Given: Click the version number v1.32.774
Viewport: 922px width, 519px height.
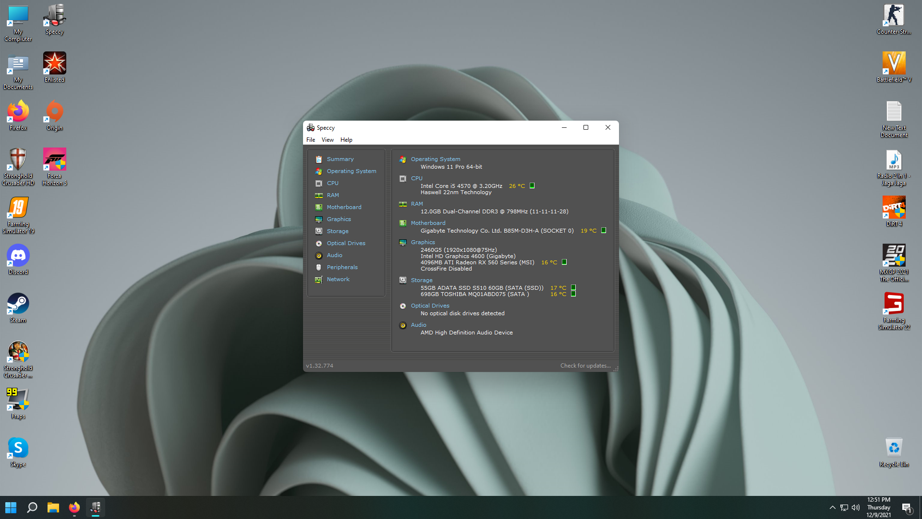Looking at the screenshot, I should [x=319, y=366].
